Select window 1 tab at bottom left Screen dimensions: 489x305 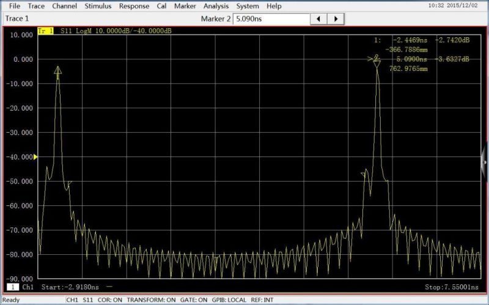(x=13, y=287)
